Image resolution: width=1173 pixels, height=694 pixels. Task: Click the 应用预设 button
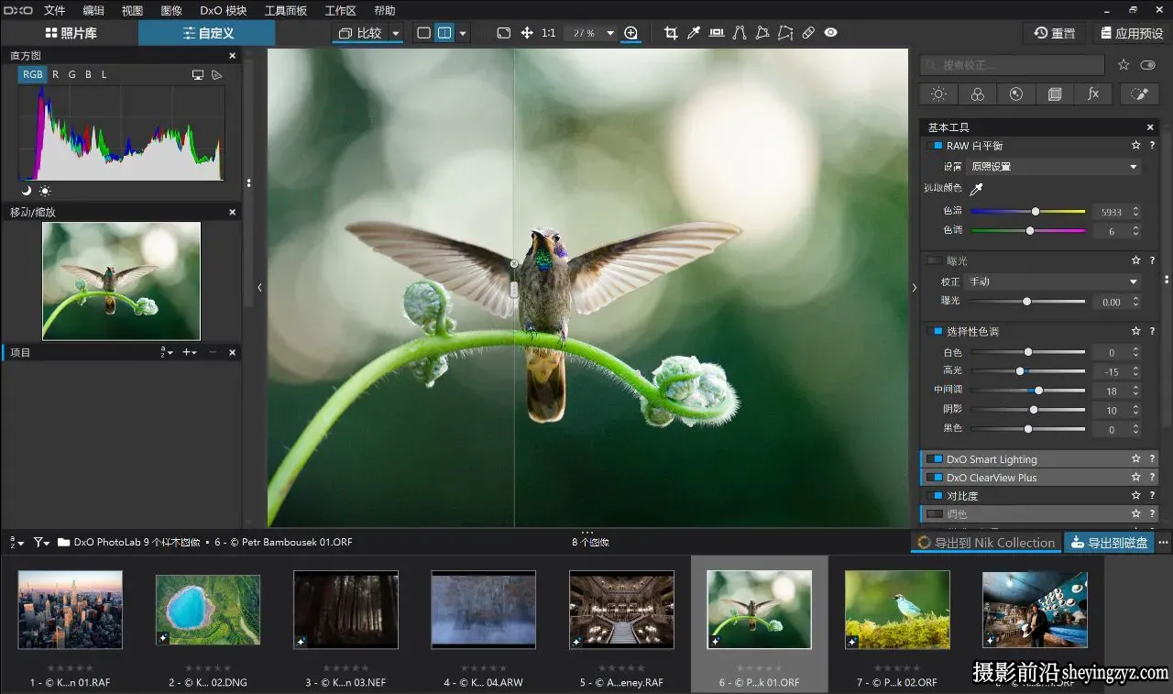pyautogui.click(x=1132, y=33)
